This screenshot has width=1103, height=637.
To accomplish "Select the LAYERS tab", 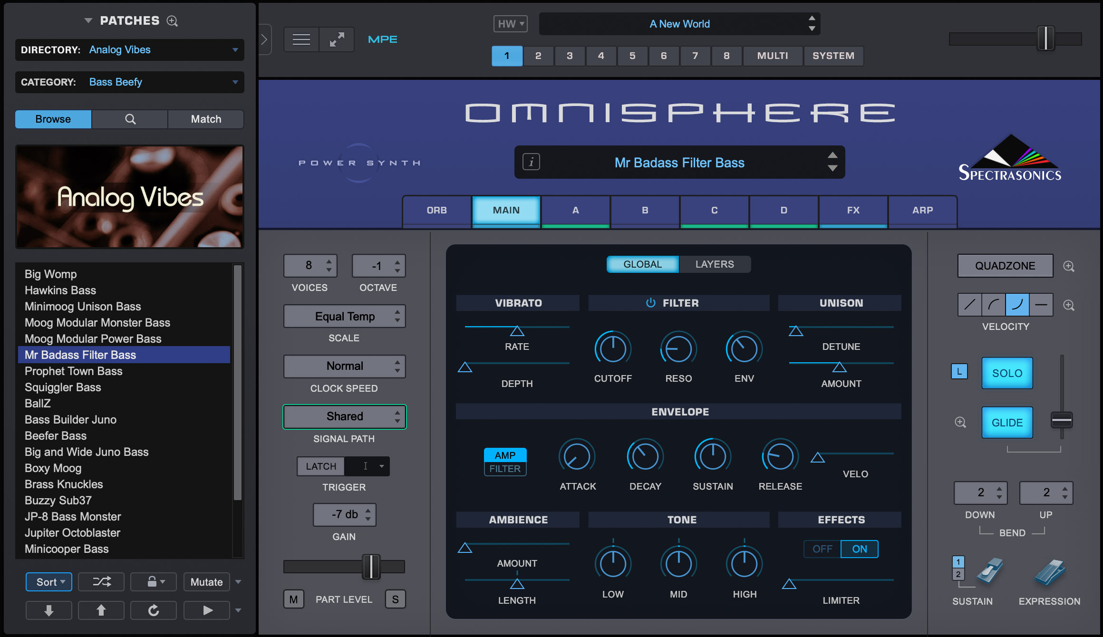I will tap(715, 264).
